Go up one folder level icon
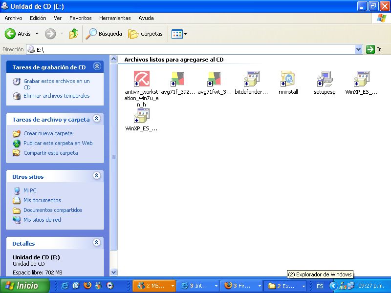 74,34
